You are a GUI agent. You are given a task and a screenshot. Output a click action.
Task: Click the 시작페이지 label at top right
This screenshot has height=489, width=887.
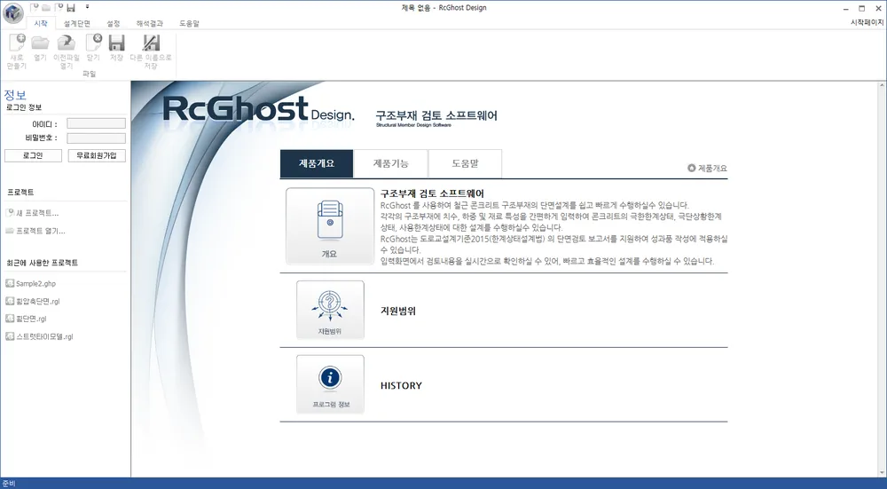(x=867, y=23)
